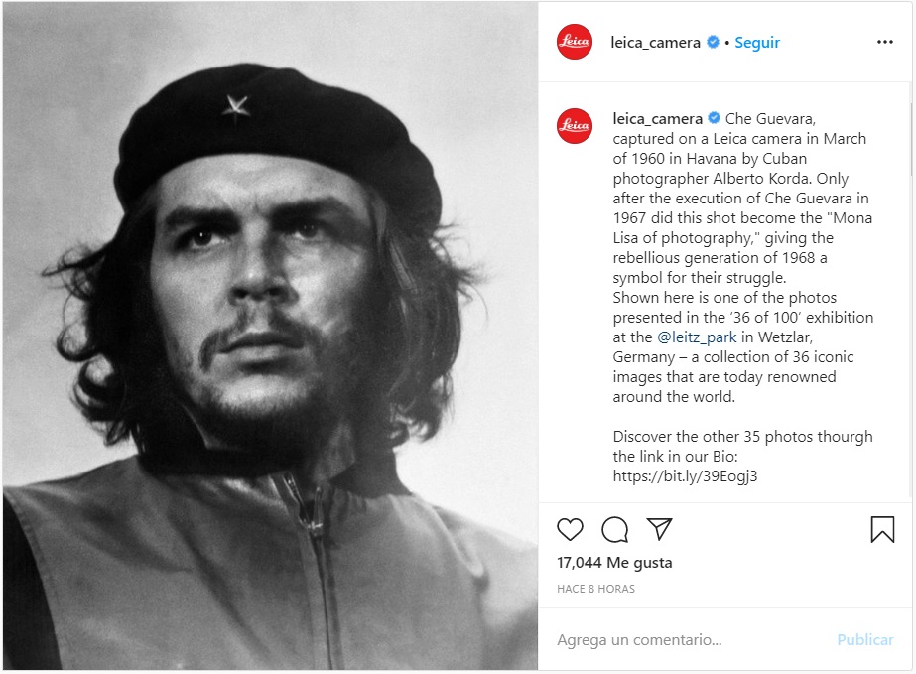Image resolution: width=916 pixels, height=674 pixels.
Task: Click the Leica logo avatar in header
Action: (x=575, y=42)
